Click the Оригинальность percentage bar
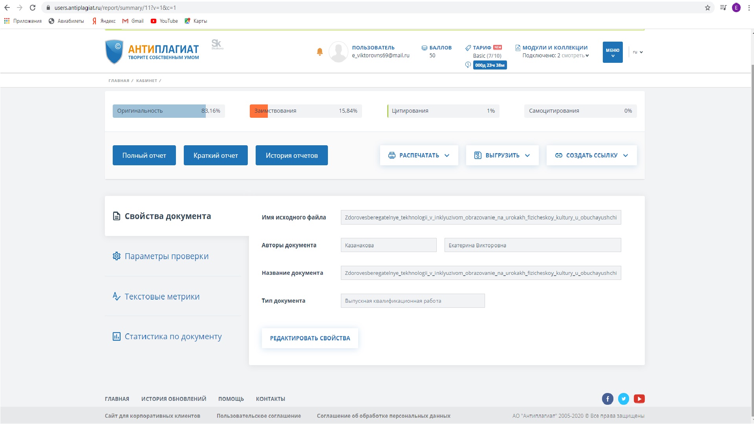754x424 pixels. [168, 111]
